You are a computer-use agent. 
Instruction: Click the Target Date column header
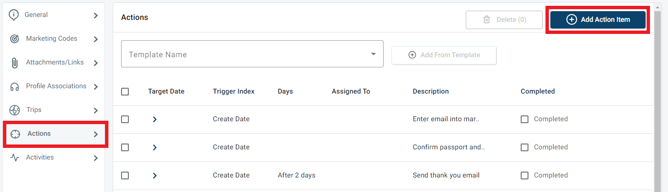click(166, 91)
